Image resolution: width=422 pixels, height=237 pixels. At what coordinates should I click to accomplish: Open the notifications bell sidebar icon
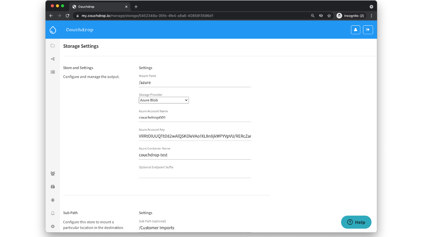(x=53, y=213)
